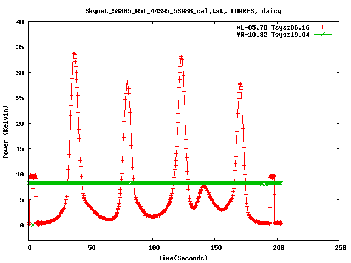
Task: Click the x-axis tick label 250
Action: (341, 248)
